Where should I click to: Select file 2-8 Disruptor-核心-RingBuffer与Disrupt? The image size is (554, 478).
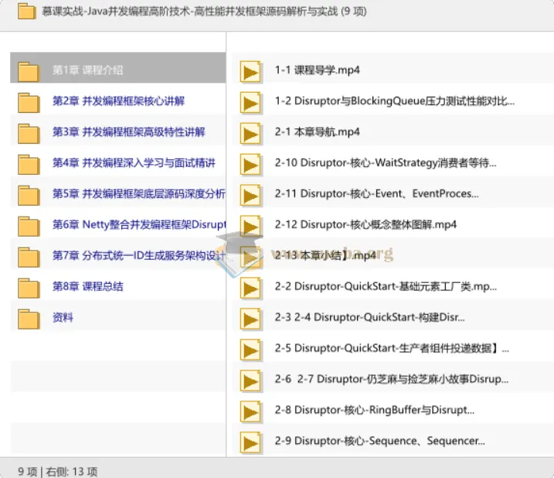pyautogui.click(x=375, y=410)
